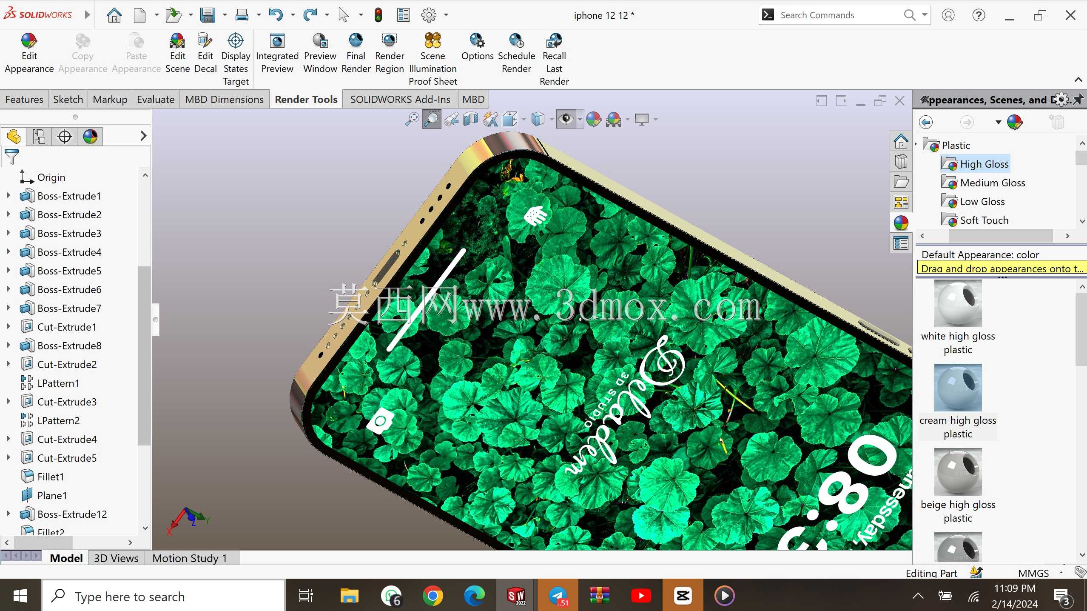The height and width of the screenshot is (611, 1087).
Task: Open the Undo dropdown arrow
Action: (293, 15)
